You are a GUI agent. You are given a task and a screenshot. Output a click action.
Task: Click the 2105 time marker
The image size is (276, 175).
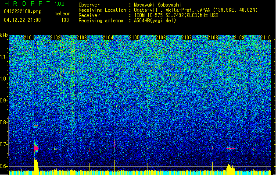pos(134,38)
